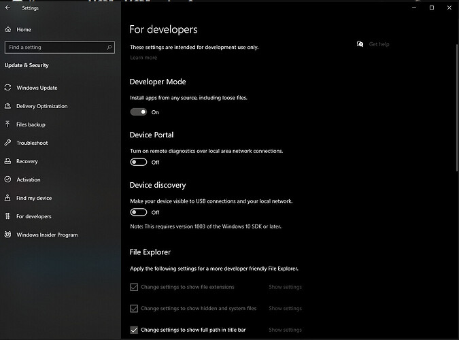Screen dimensions: 459x340
Task: Click the Delivery Optimization icon
Action: [x=8, y=106]
